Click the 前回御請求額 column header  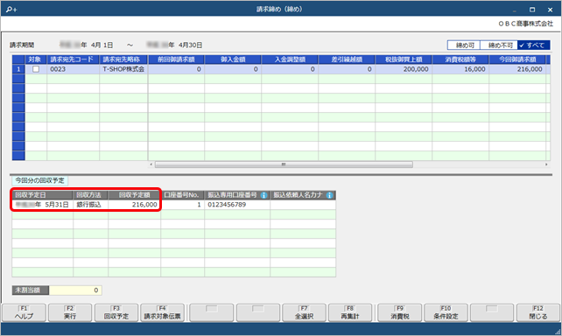[176, 59]
